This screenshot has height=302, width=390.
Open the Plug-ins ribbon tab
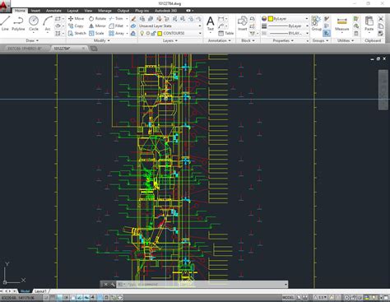[x=142, y=11]
